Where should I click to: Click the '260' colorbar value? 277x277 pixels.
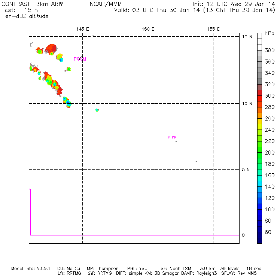270,119
